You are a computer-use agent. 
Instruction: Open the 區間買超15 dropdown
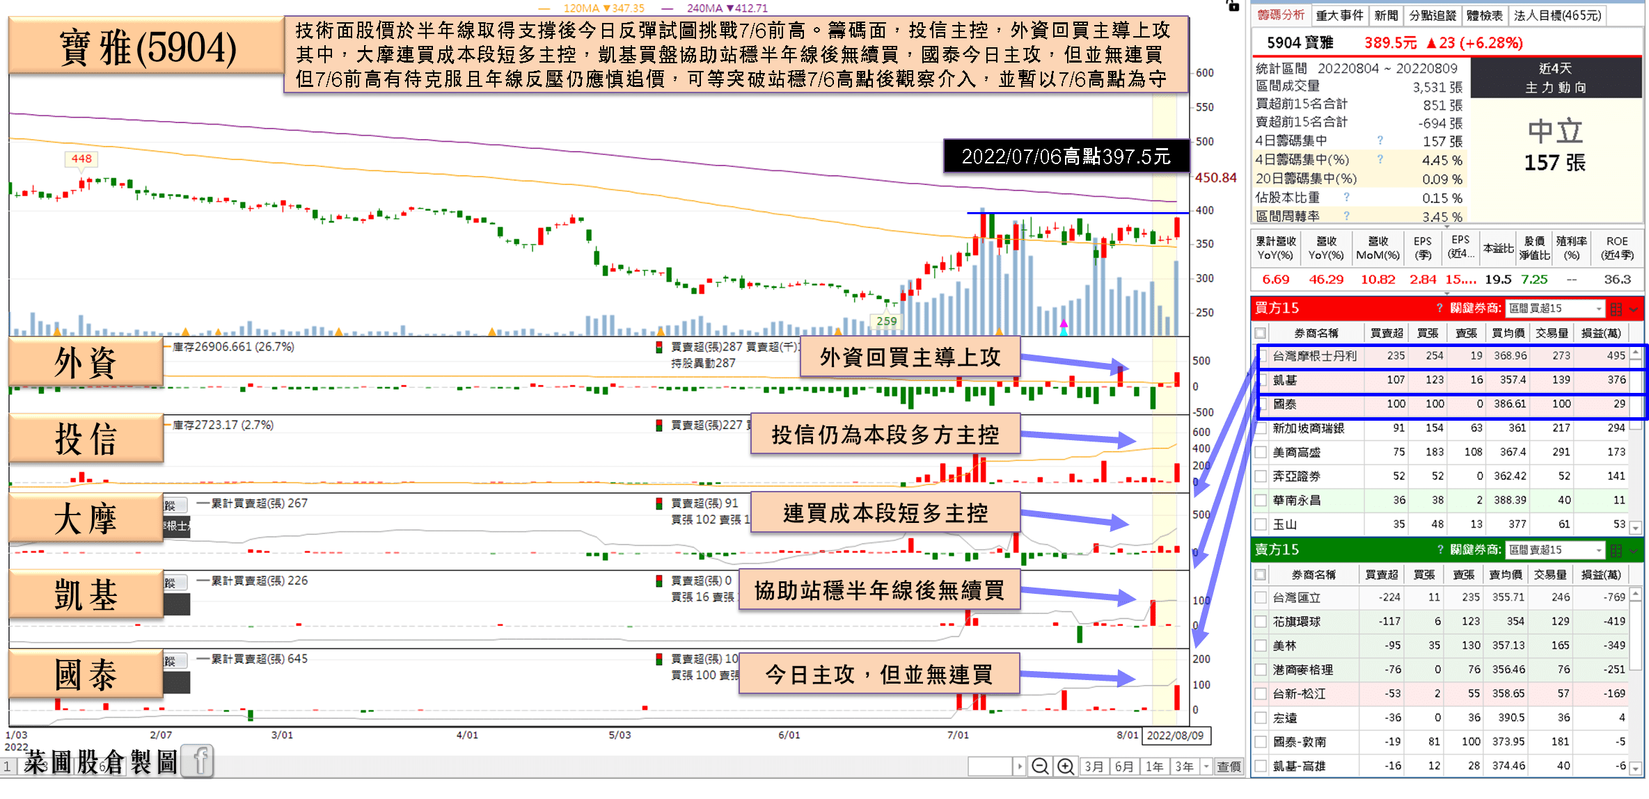tap(1555, 308)
